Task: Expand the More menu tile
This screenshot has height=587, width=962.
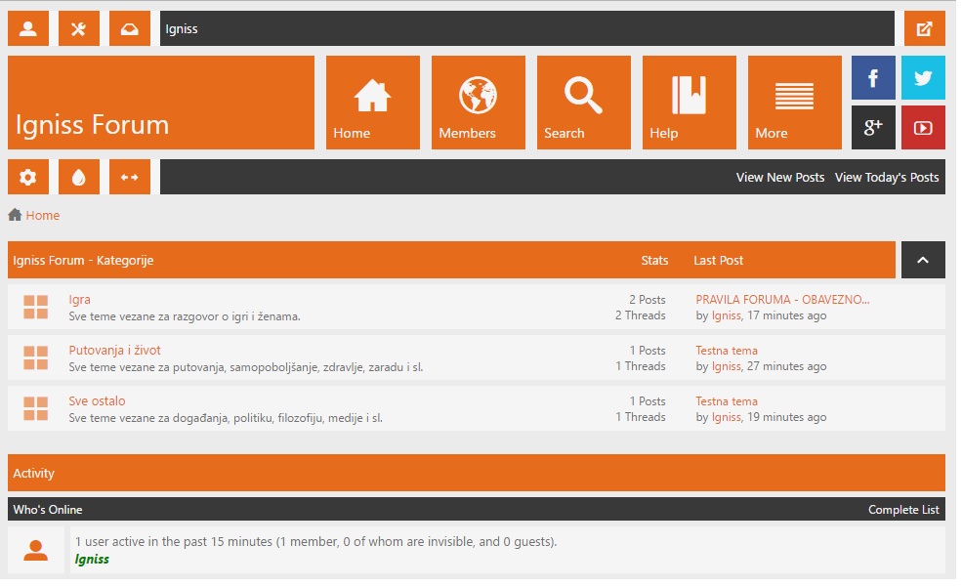Action: [x=794, y=103]
